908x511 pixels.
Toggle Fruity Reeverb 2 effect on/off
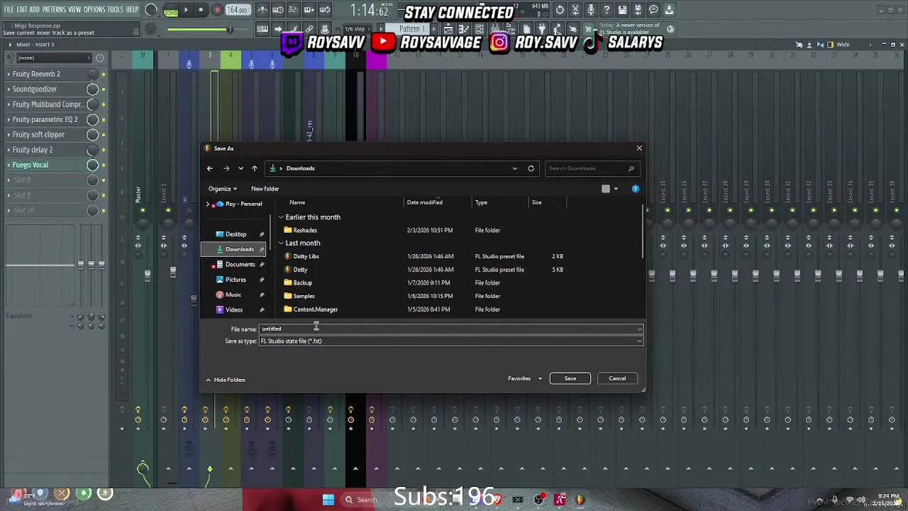(104, 75)
